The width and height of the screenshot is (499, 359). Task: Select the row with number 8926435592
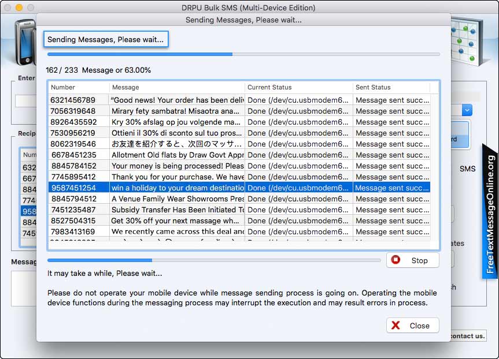click(239, 122)
